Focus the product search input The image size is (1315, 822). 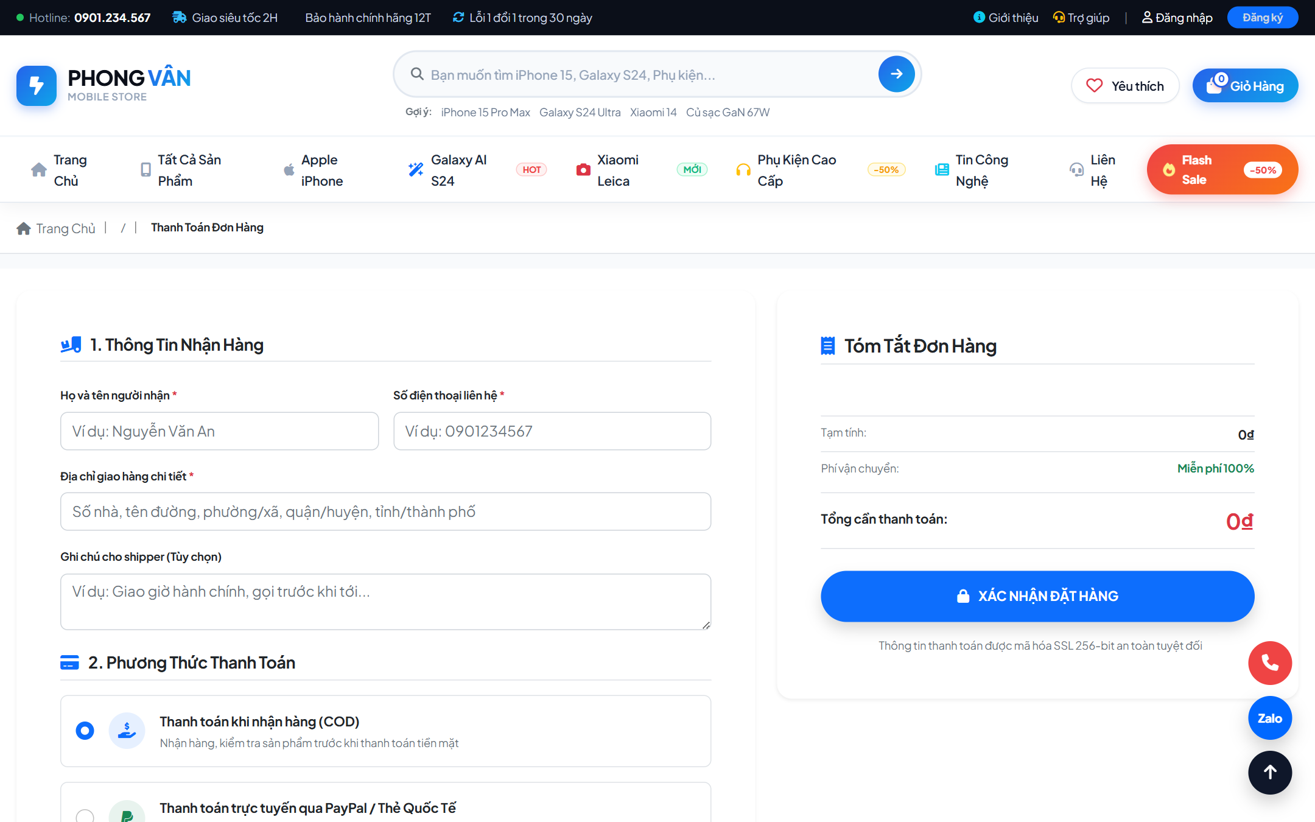pyautogui.click(x=648, y=75)
